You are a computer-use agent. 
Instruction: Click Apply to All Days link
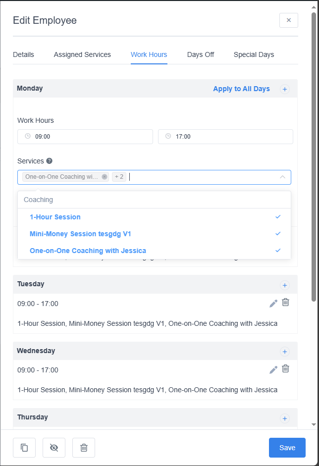tap(241, 89)
